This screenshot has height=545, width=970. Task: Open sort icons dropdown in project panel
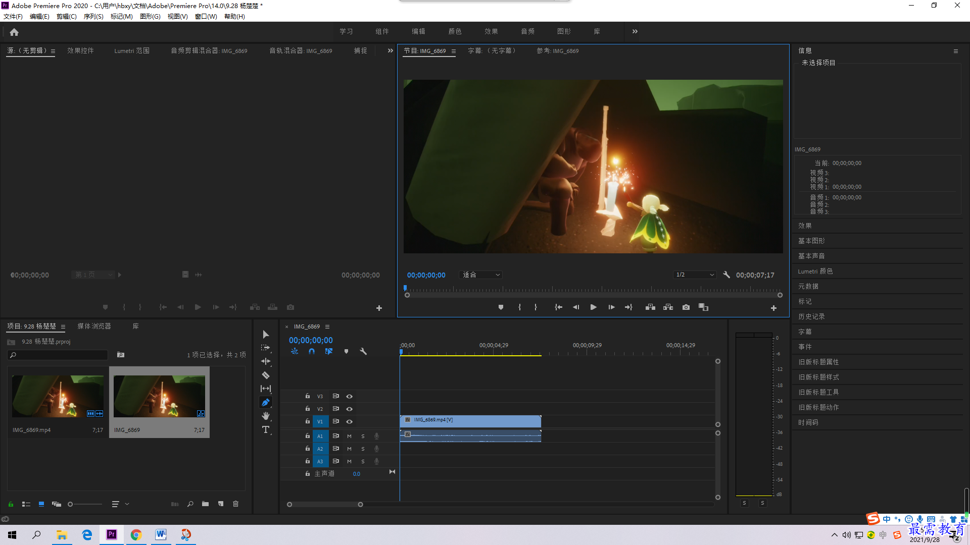(x=120, y=504)
